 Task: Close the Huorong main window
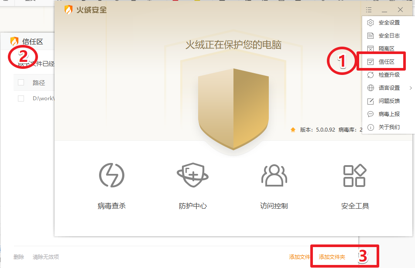coord(400,10)
